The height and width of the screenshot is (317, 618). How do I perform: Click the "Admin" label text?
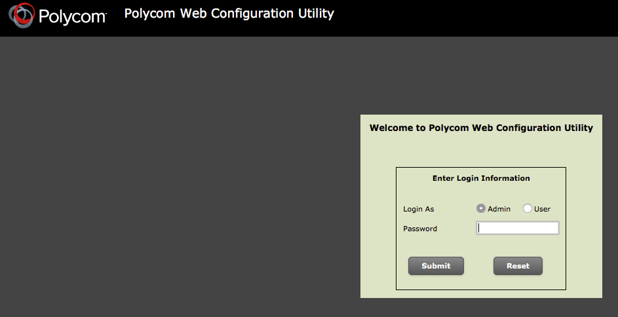click(x=499, y=210)
